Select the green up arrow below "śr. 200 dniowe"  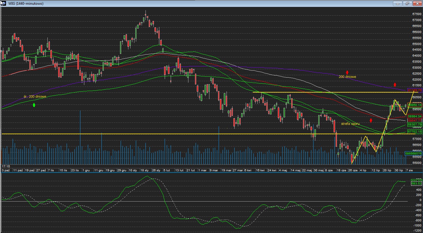34,105
